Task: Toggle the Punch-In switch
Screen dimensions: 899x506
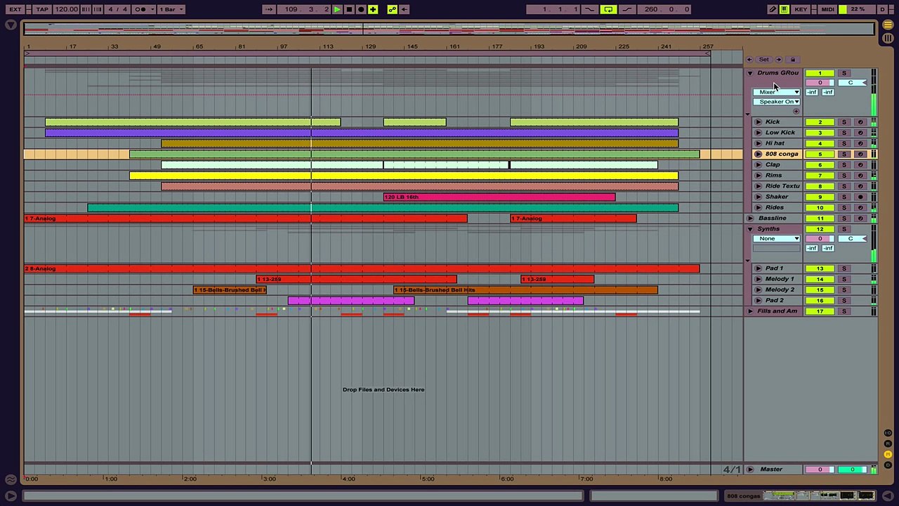Action: coord(590,9)
